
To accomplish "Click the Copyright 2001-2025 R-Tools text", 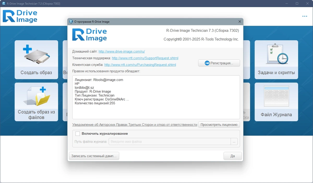I will click(201, 39).
